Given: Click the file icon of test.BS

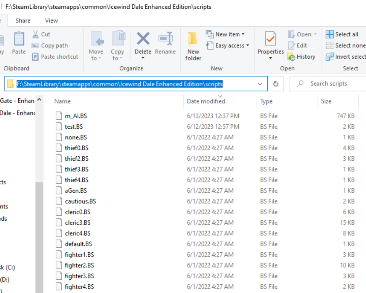Looking at the screenshot, I should [59, 126].
